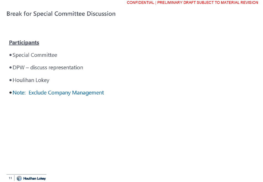
Task: Click the Houlihan Lokey globe logo icon
Action: (19, 178)
